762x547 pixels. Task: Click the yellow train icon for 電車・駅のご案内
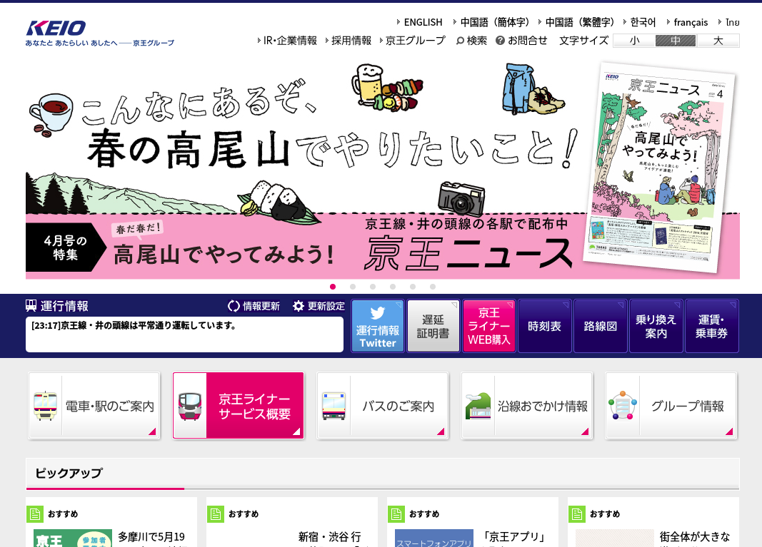45,405
